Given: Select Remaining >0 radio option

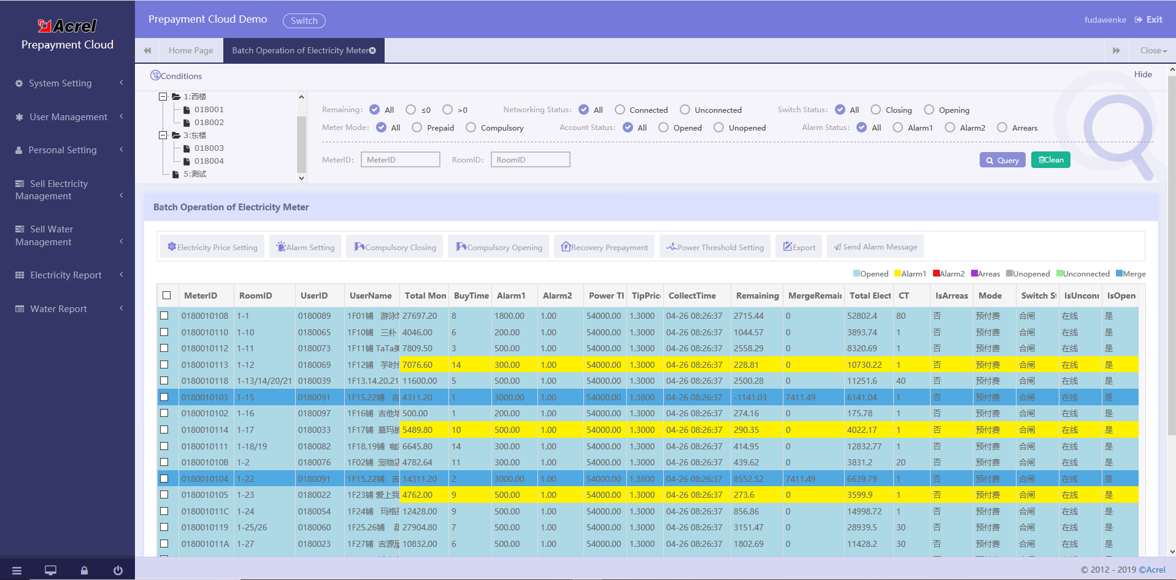Looking at the screenshot, I should coord(447,110).
